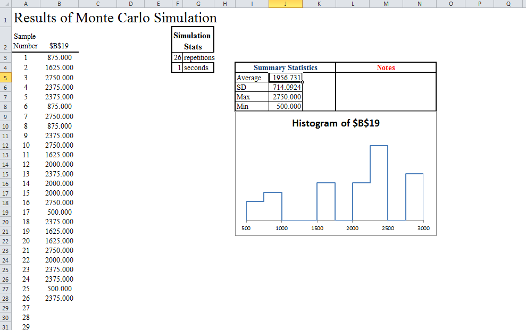The width and height of the screenshot is (526, 330).
Task: Select sample 12's value 2000.000
Action: (x=60, y=165)
